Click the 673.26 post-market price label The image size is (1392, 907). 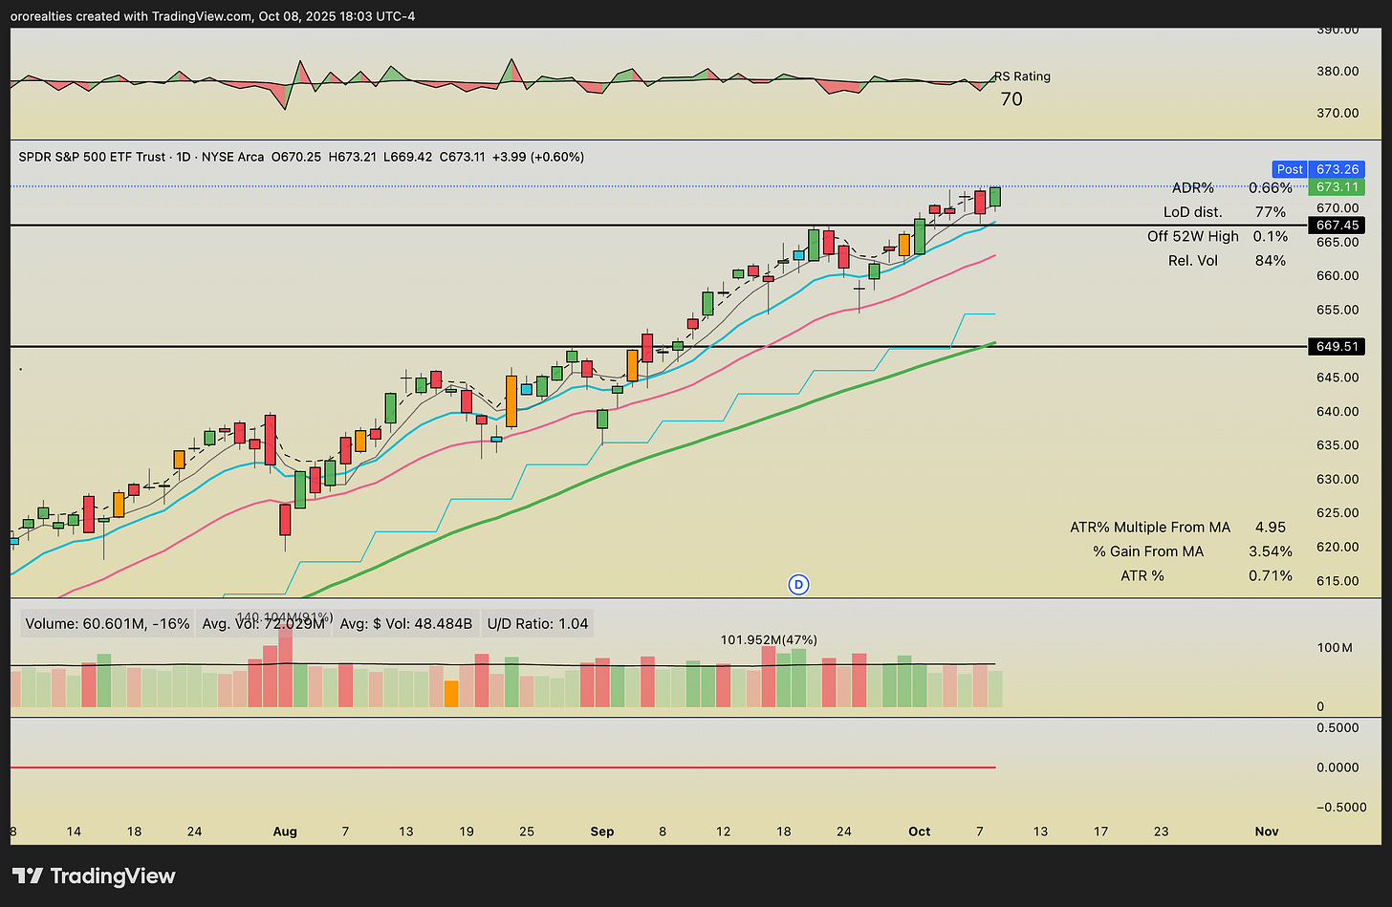(1337, 169)
